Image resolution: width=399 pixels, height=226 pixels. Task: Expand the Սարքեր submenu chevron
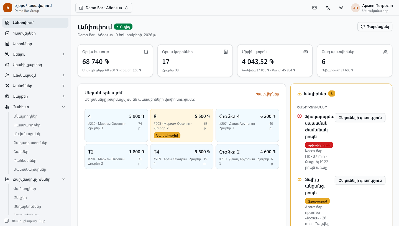(63, 96)
